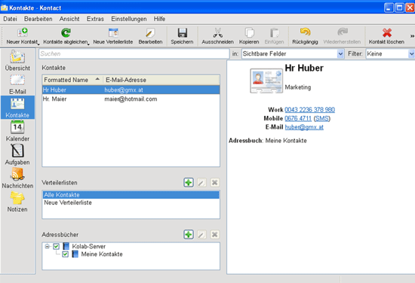Viewport: 415px width, 283px height.
Task: Sort by Formatted Name column header
Action: click(72, 80)
